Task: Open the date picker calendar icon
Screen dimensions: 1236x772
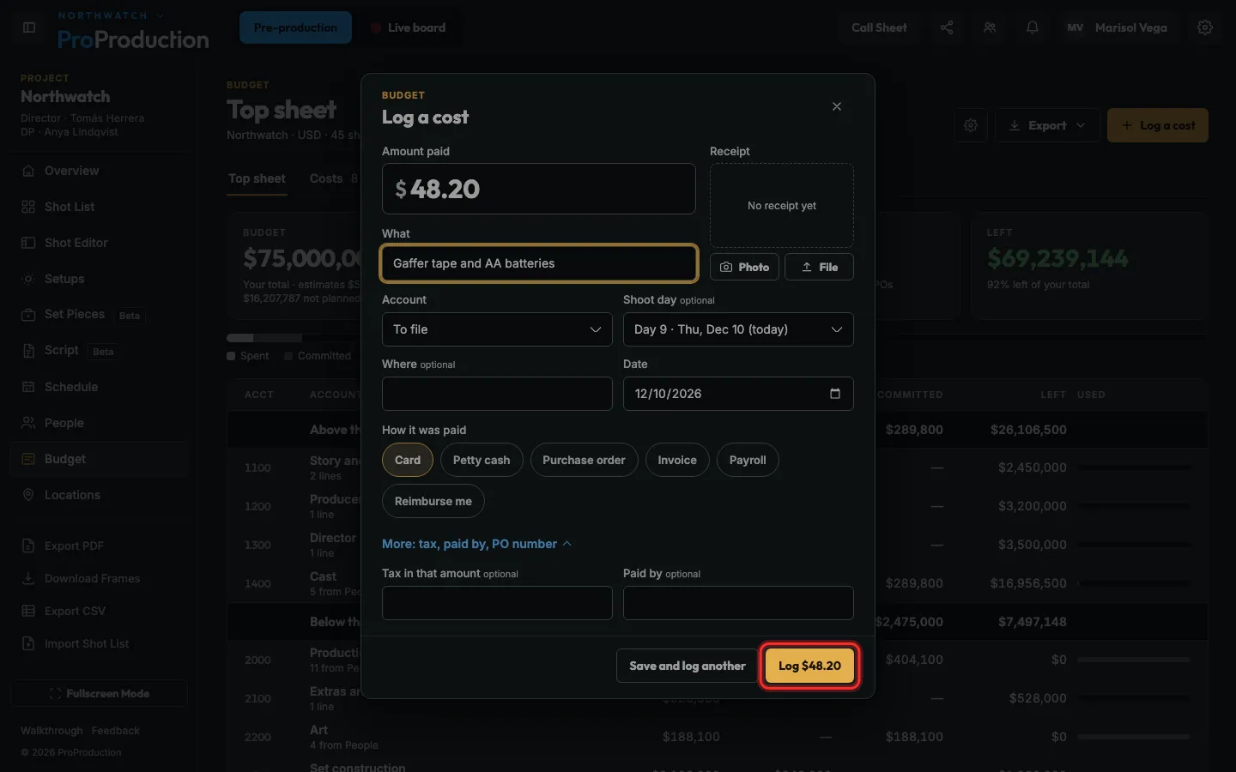Action: 835,394
